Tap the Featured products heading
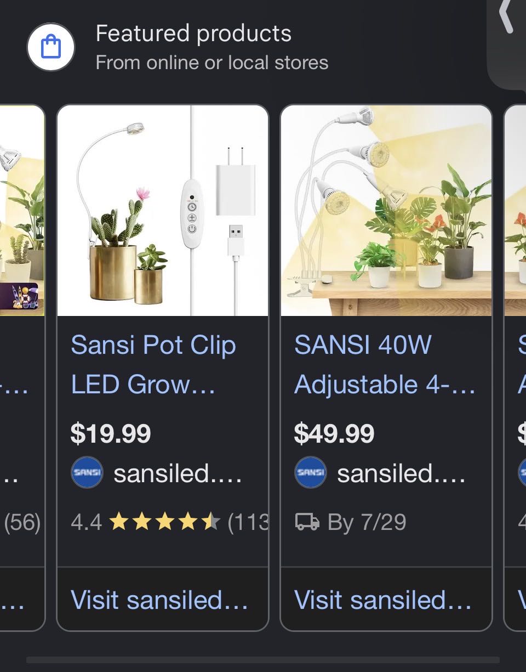This screenshot has height=672, width=526. (x=193, y=33)
